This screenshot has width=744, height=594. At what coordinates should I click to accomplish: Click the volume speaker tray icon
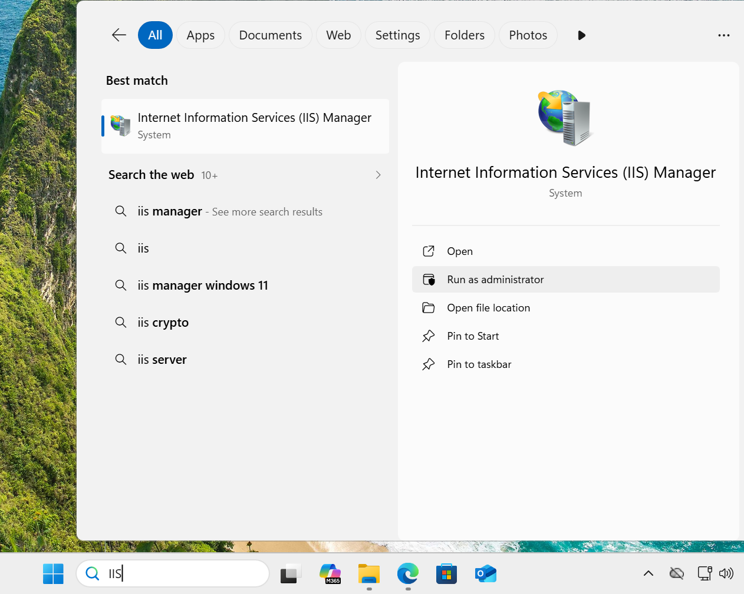coord(726,573)
